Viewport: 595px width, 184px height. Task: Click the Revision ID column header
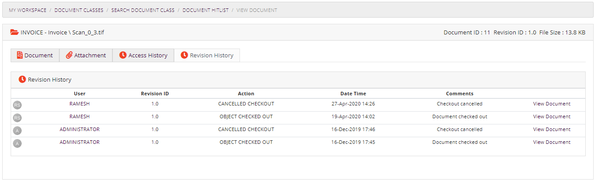(x=155, y=94)
